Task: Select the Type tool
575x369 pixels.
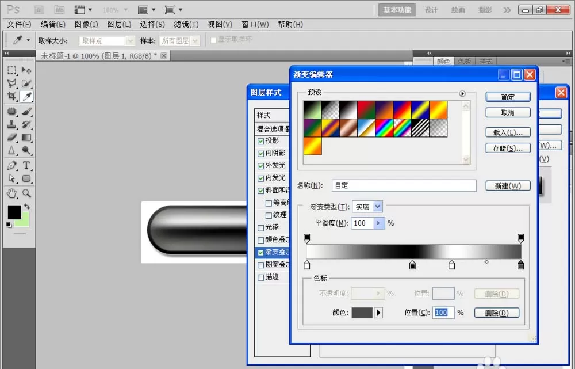Action: click(26, 165)
